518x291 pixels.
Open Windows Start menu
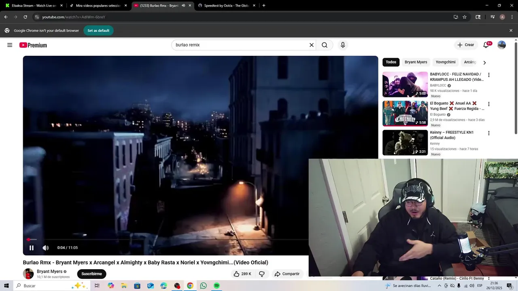pyautogui.click(x=6, y=286)
